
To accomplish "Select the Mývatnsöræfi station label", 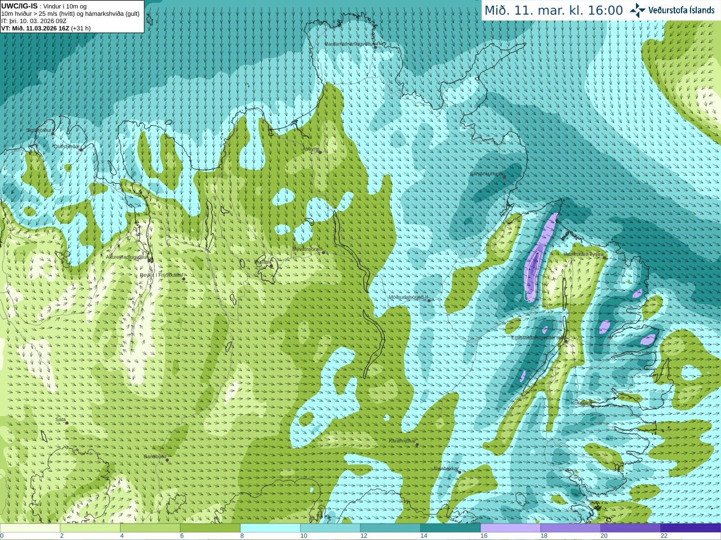I will 307,249.
